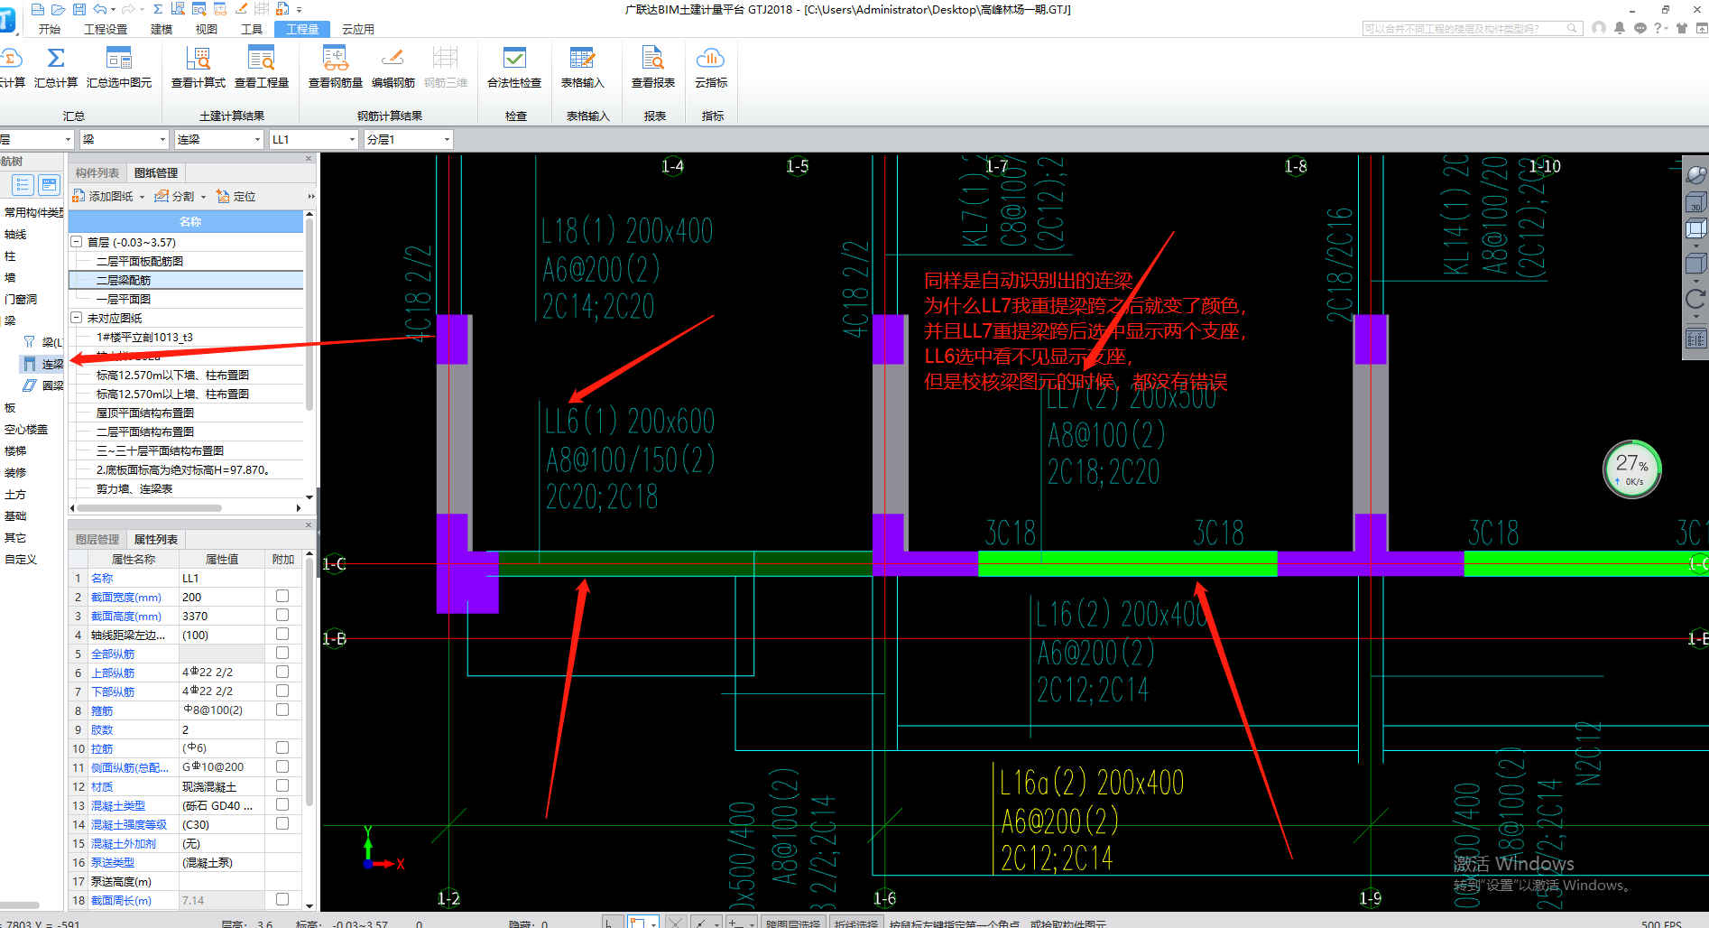This screenshot has height=928, width=1709.
Task: Select the 梁(L) item in navigation tree
Action: pos(43,342)
